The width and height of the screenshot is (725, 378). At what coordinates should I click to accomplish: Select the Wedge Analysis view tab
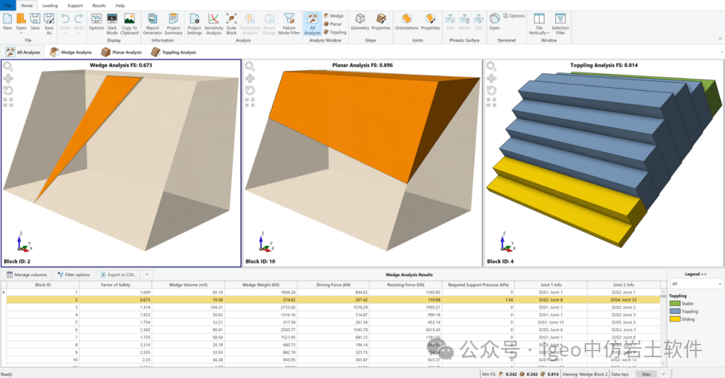[x=70, y=52]
